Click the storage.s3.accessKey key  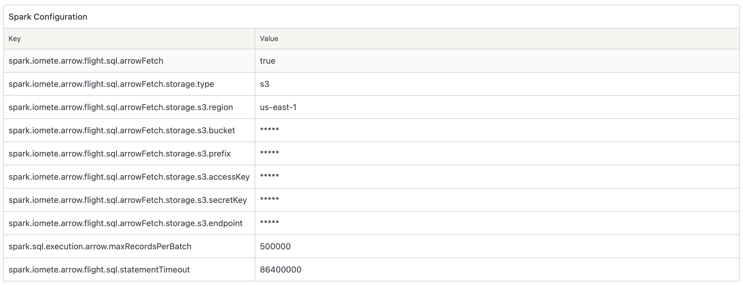point(129,177)
